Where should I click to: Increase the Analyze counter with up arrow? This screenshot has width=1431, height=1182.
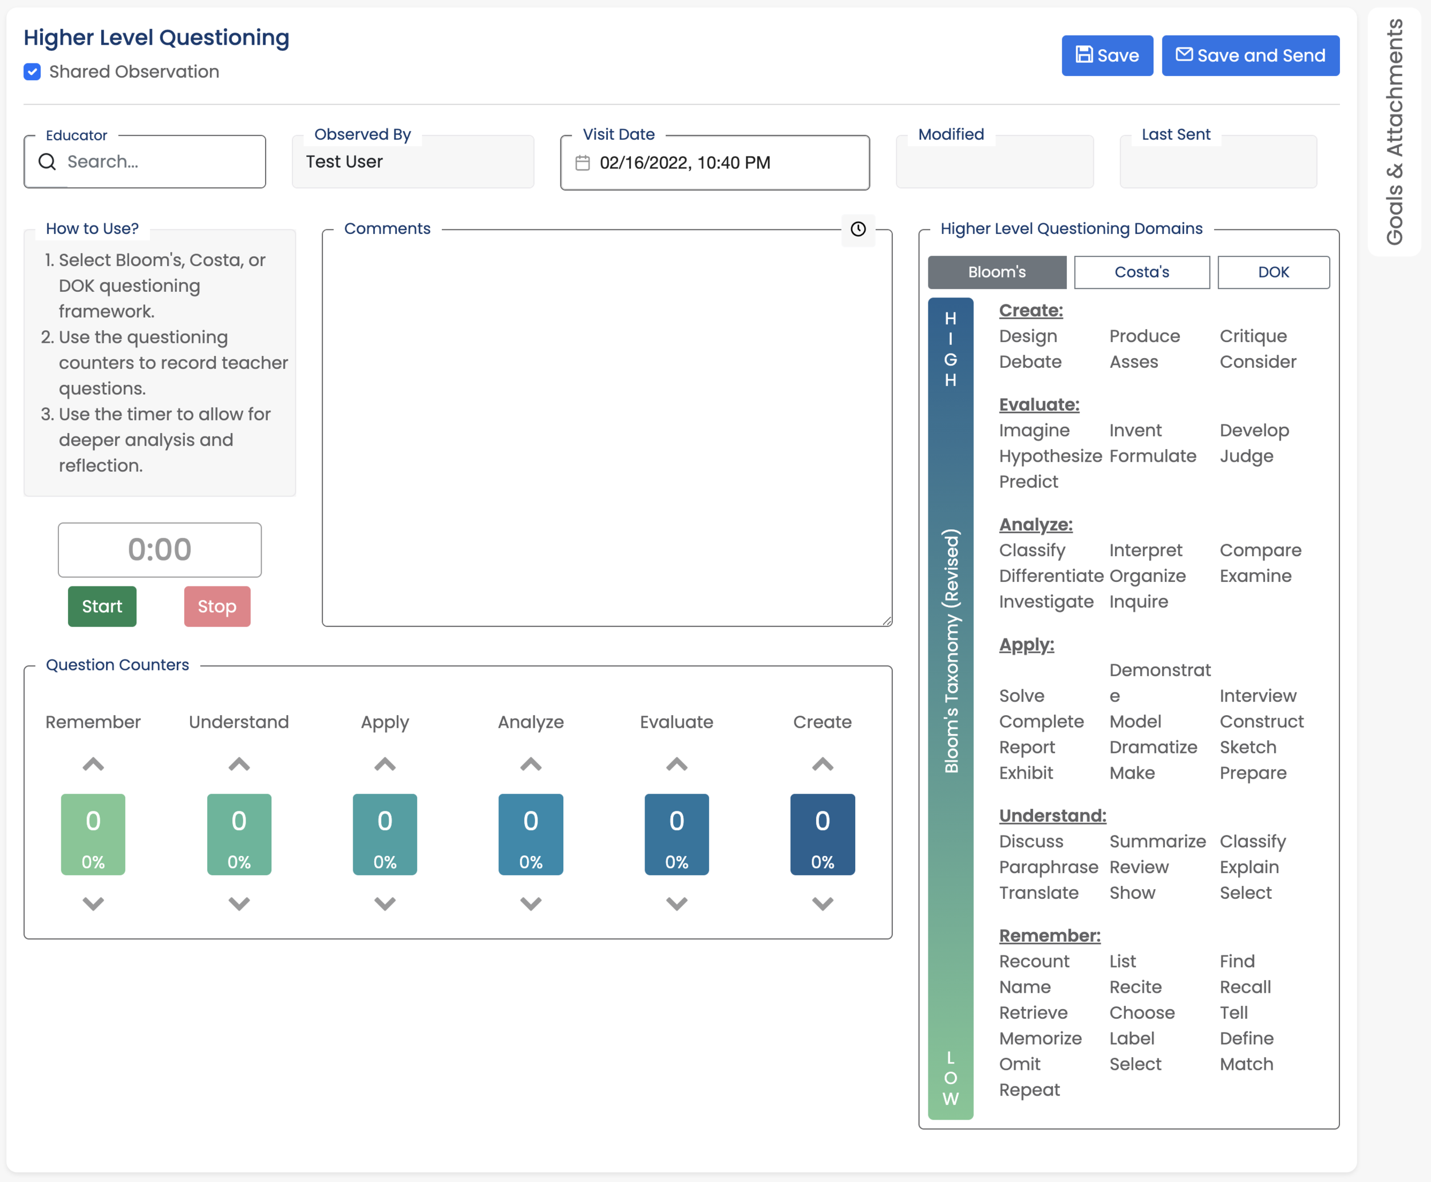(531, 764)
